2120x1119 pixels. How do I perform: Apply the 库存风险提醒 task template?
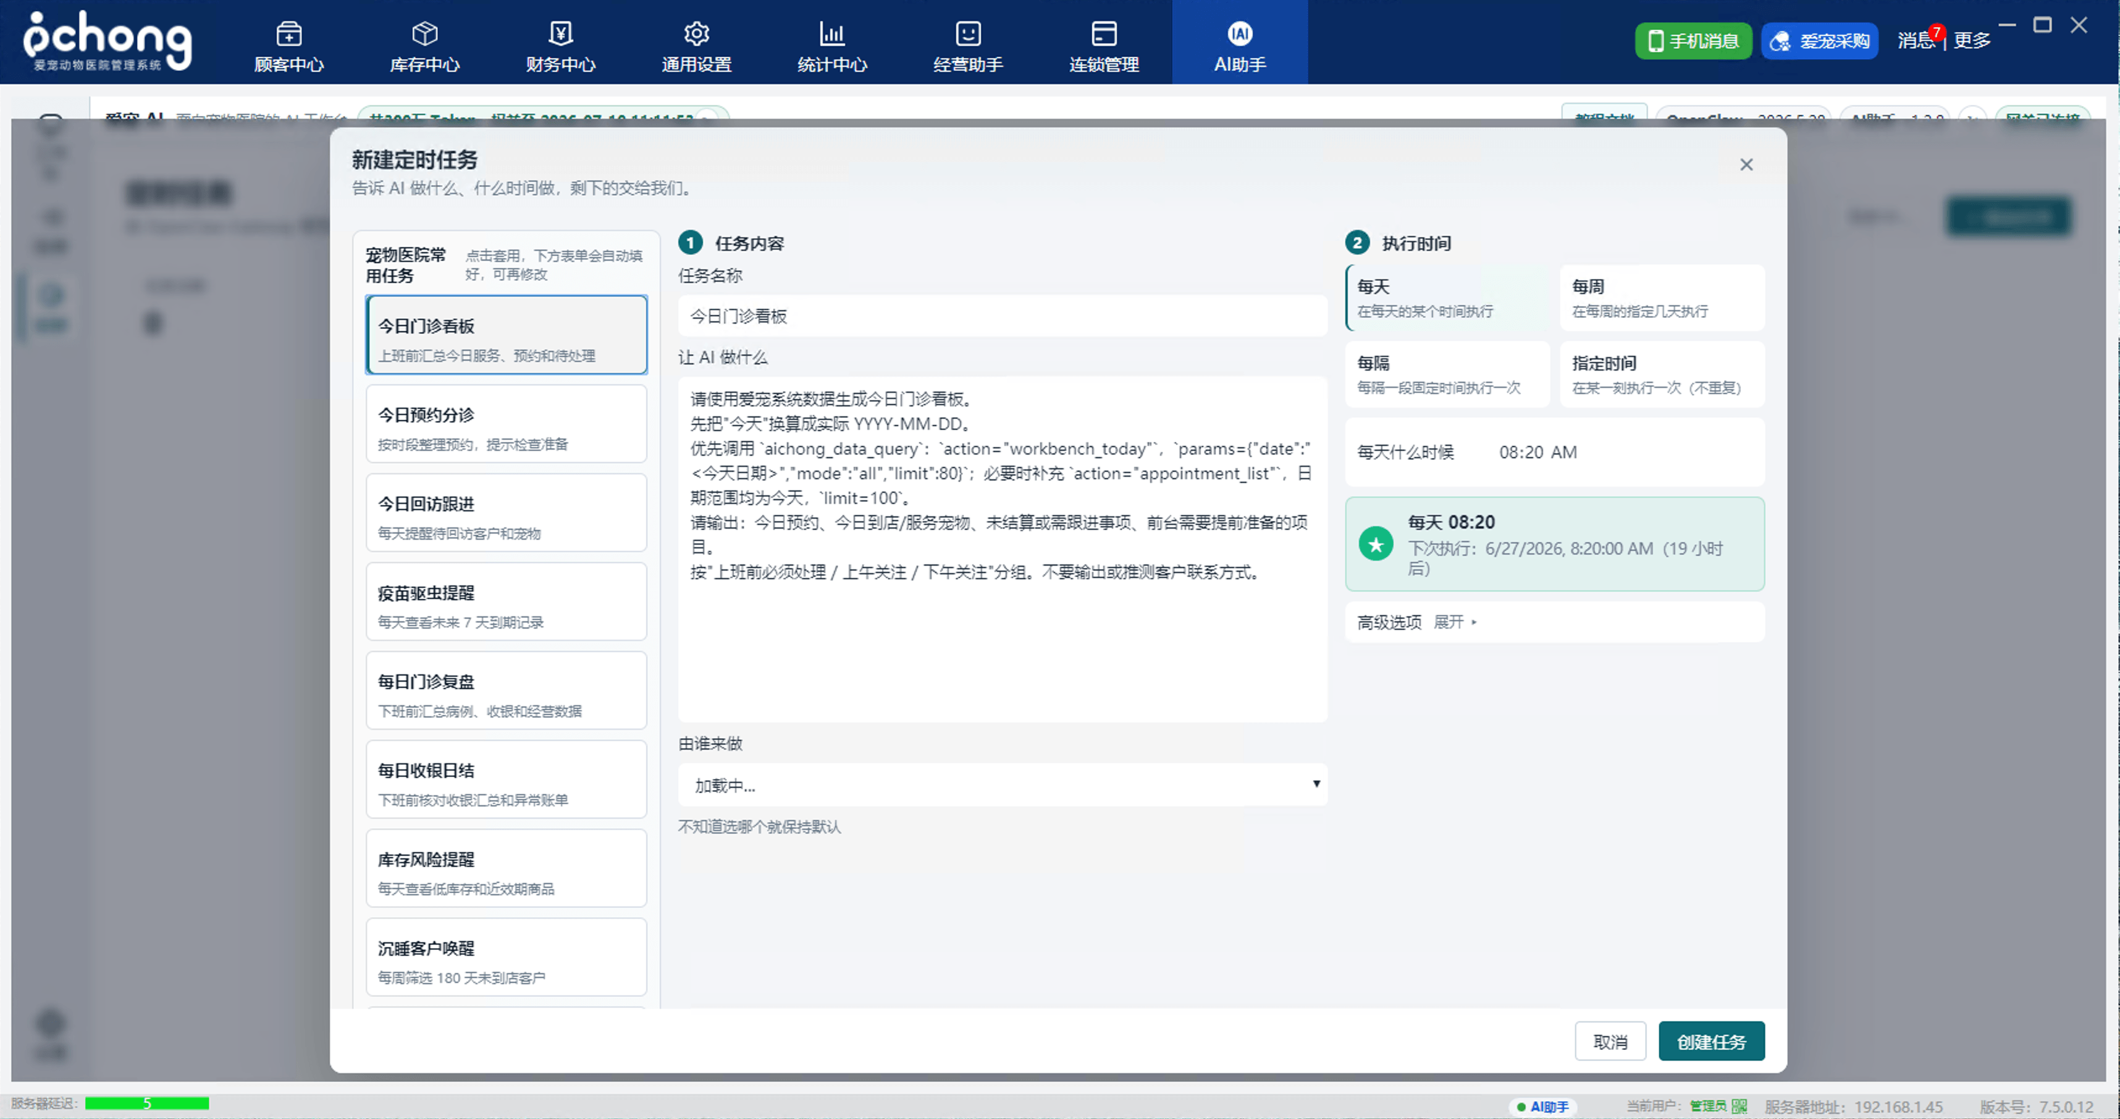click(x=506, y=868)
